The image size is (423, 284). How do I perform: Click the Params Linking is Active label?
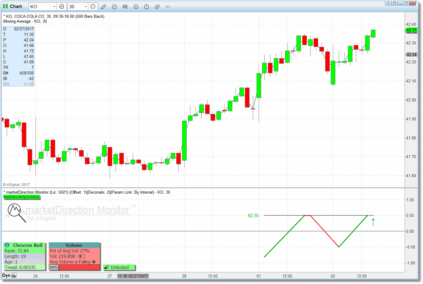coord(21,197)
